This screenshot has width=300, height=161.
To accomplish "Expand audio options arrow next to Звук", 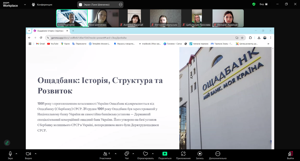I will 16,154.
